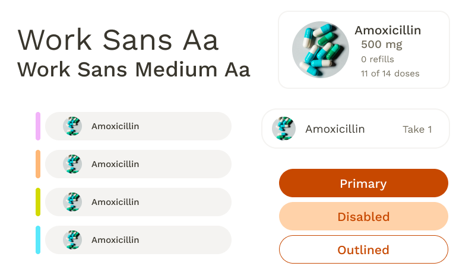The image size is (475, 279).
Task: Click pill icon in cyan-marked row
Action: point(72,240)
